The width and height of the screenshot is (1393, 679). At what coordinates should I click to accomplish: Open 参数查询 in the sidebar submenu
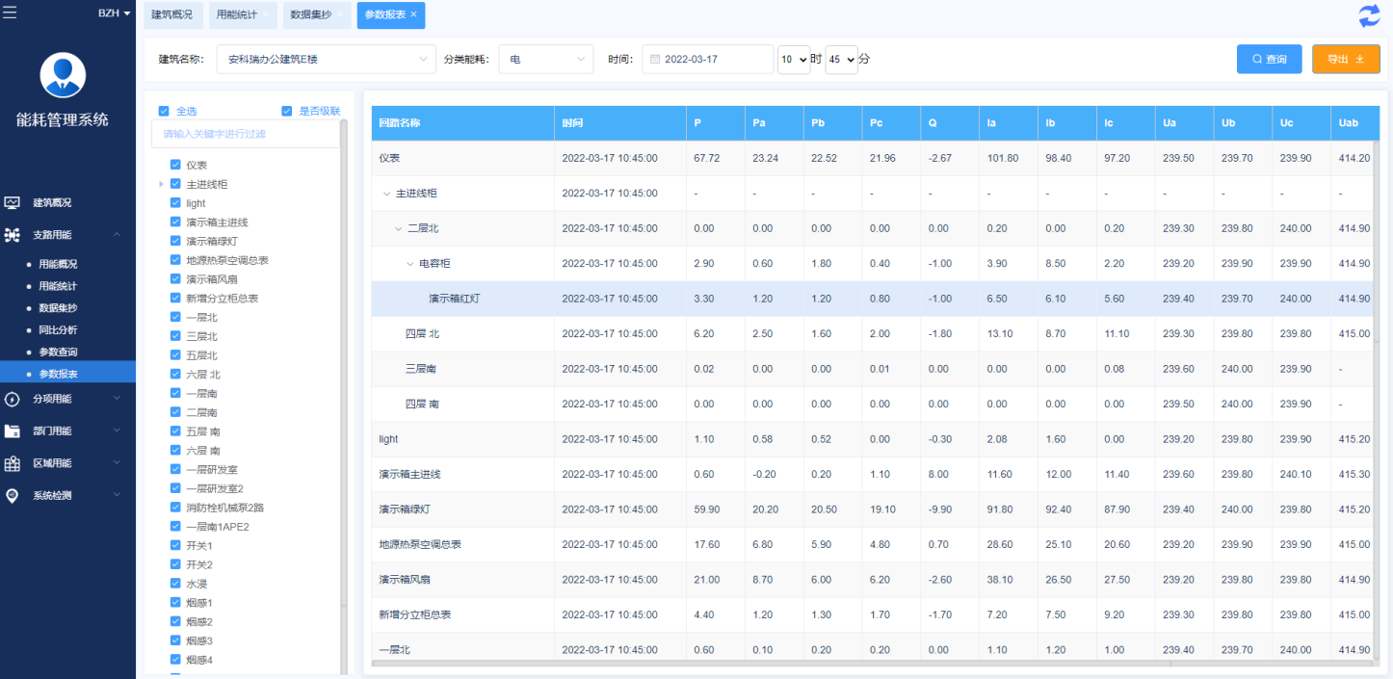[x=58, y=353]
